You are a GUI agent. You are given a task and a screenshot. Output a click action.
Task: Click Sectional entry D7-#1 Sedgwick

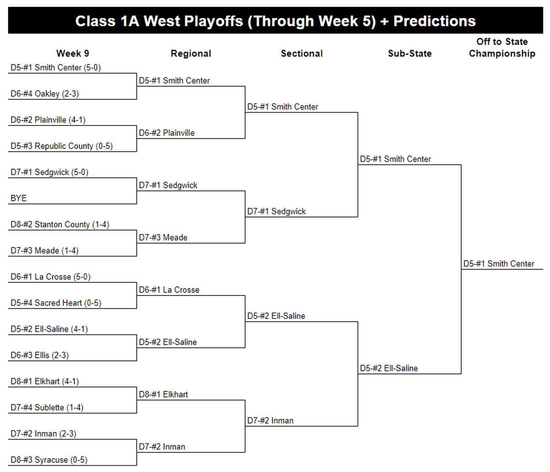click(x=276, y=211)
